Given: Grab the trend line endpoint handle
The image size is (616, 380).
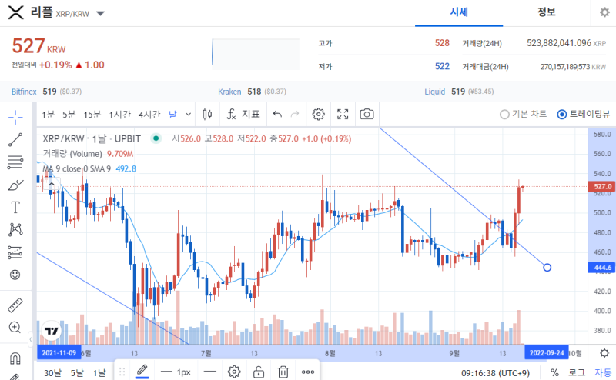Looking at the screenshot, I should 547,268.
